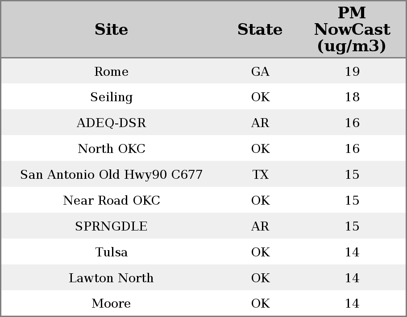The height and width of the screenshot is (317, 407).
Task: Click the value 19 for Rome
Action: [x=352, y=71]
